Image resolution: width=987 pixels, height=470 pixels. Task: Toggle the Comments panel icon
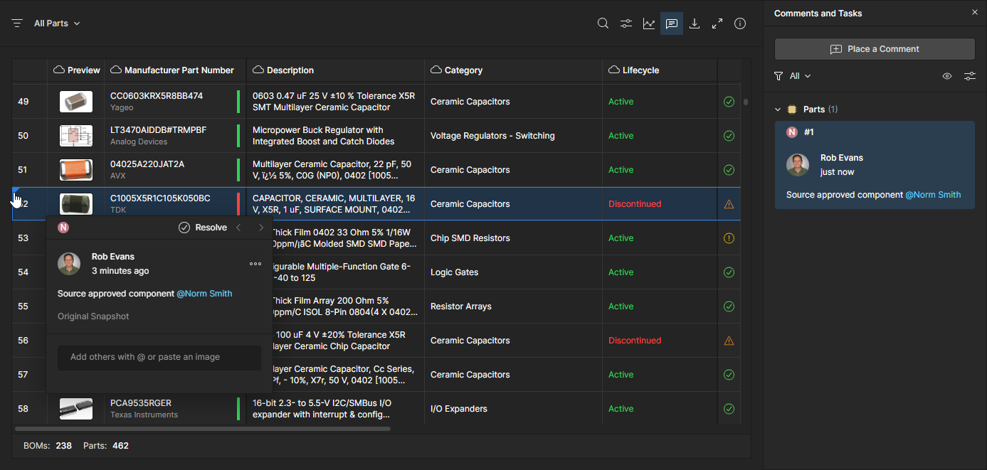coord(671,23)
